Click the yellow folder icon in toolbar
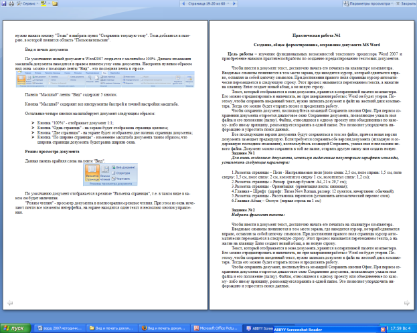 pos(55,3)
